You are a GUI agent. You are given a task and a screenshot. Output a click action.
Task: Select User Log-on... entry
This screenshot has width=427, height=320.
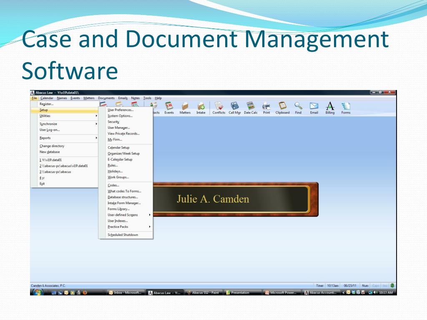click(65, 130)
